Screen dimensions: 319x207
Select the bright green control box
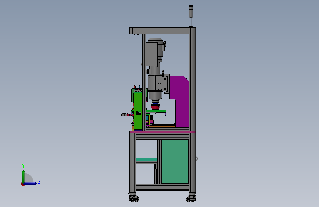click(x=138, y=111)
